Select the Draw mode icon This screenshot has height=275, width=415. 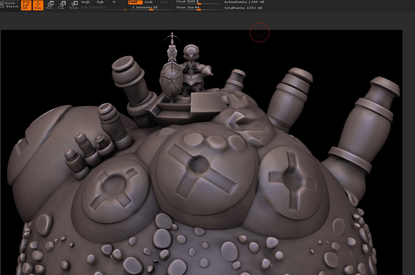tap(38, 5)
